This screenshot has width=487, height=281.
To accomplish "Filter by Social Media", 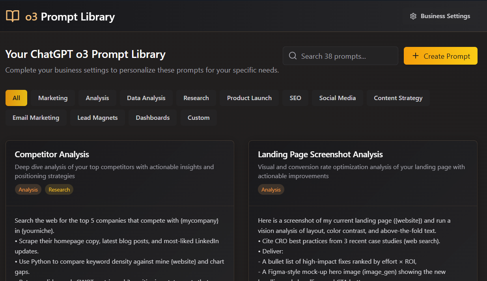I will pos(337,98).
